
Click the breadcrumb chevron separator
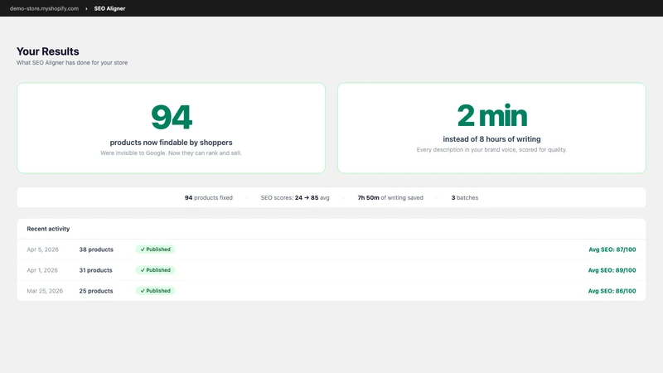(x=86, y=8)
